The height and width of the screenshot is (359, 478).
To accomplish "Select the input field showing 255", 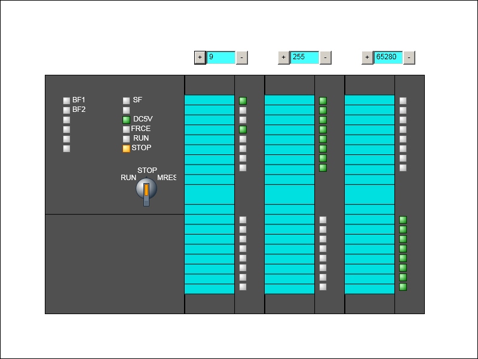I will (x=305, y=57).
